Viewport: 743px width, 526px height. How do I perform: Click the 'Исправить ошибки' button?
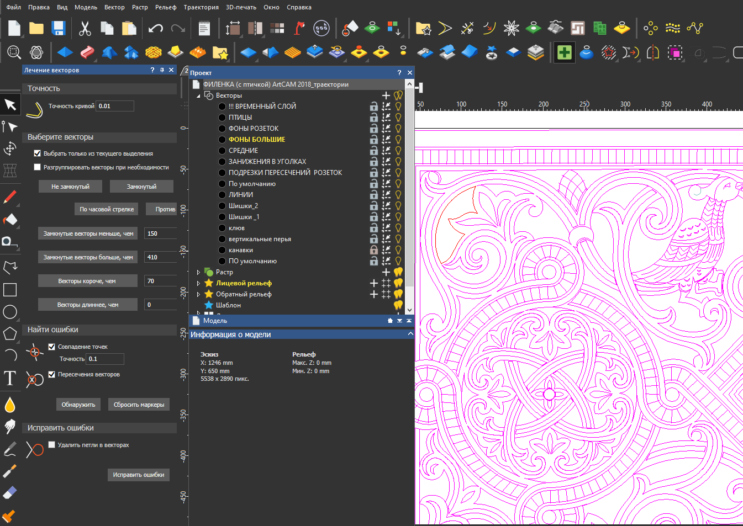point(139,475)
